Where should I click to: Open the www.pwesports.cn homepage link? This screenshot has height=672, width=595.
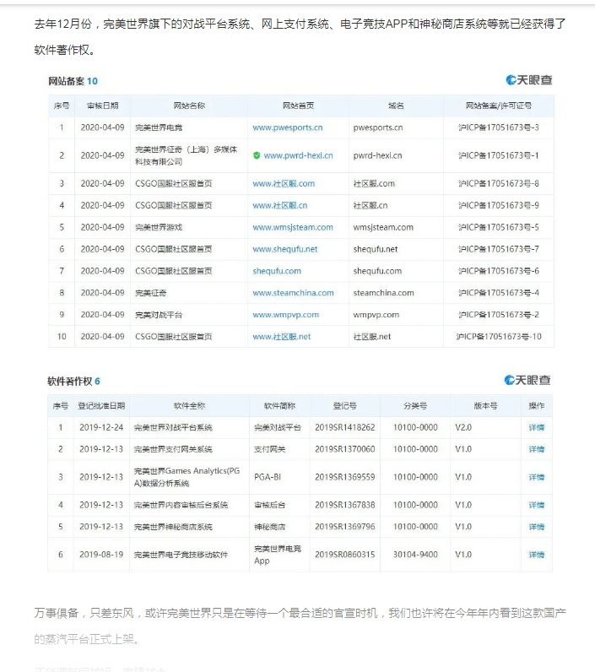pos(288,127)
